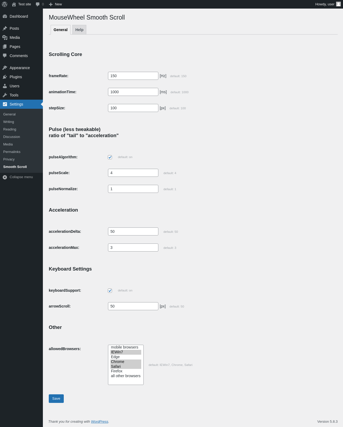Toggle the pulseAlgorithm checkbox
This screenshot has width=343, height=427.
coord(110,157)
